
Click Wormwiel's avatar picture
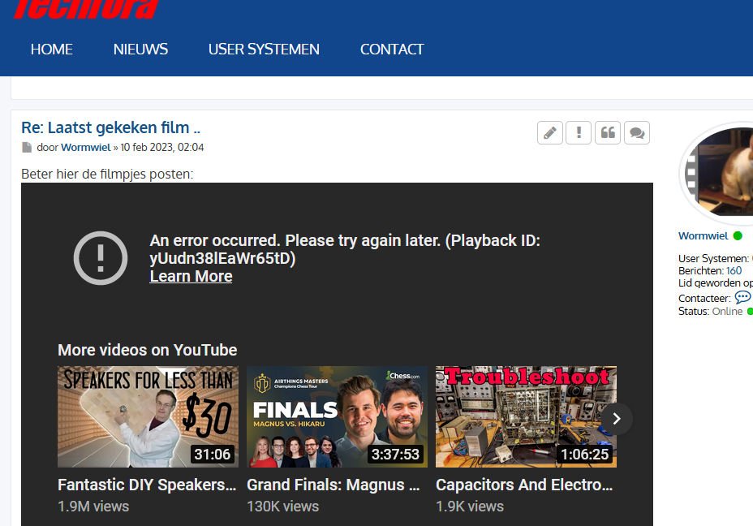[x=718, y=171]
